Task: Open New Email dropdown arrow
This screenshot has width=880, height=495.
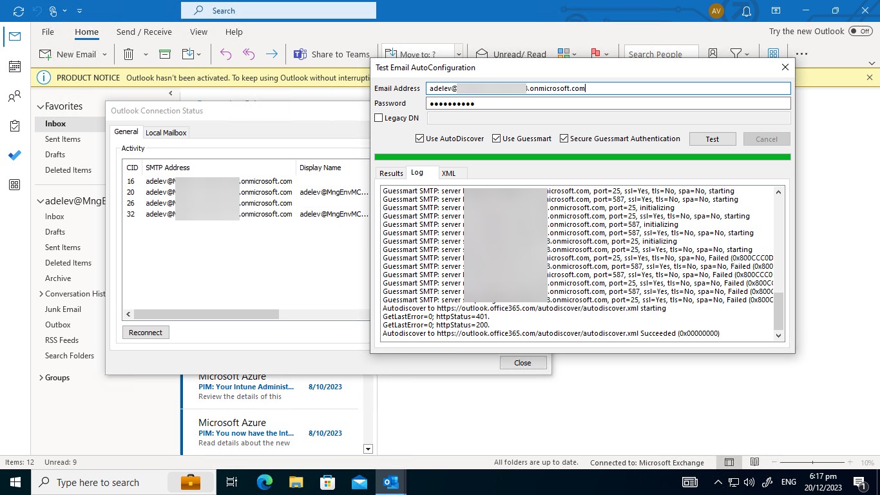Action: [x=104, y=55]
